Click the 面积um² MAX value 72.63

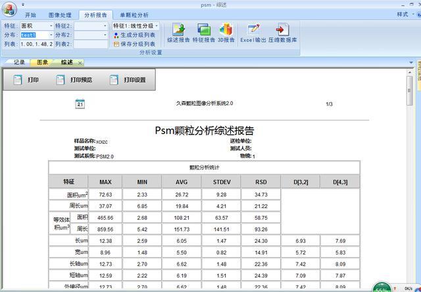pos(105,195)
